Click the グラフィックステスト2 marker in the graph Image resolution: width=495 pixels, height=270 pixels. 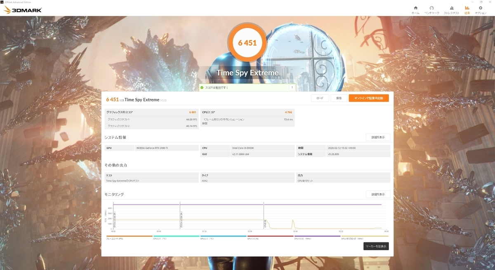181,220
